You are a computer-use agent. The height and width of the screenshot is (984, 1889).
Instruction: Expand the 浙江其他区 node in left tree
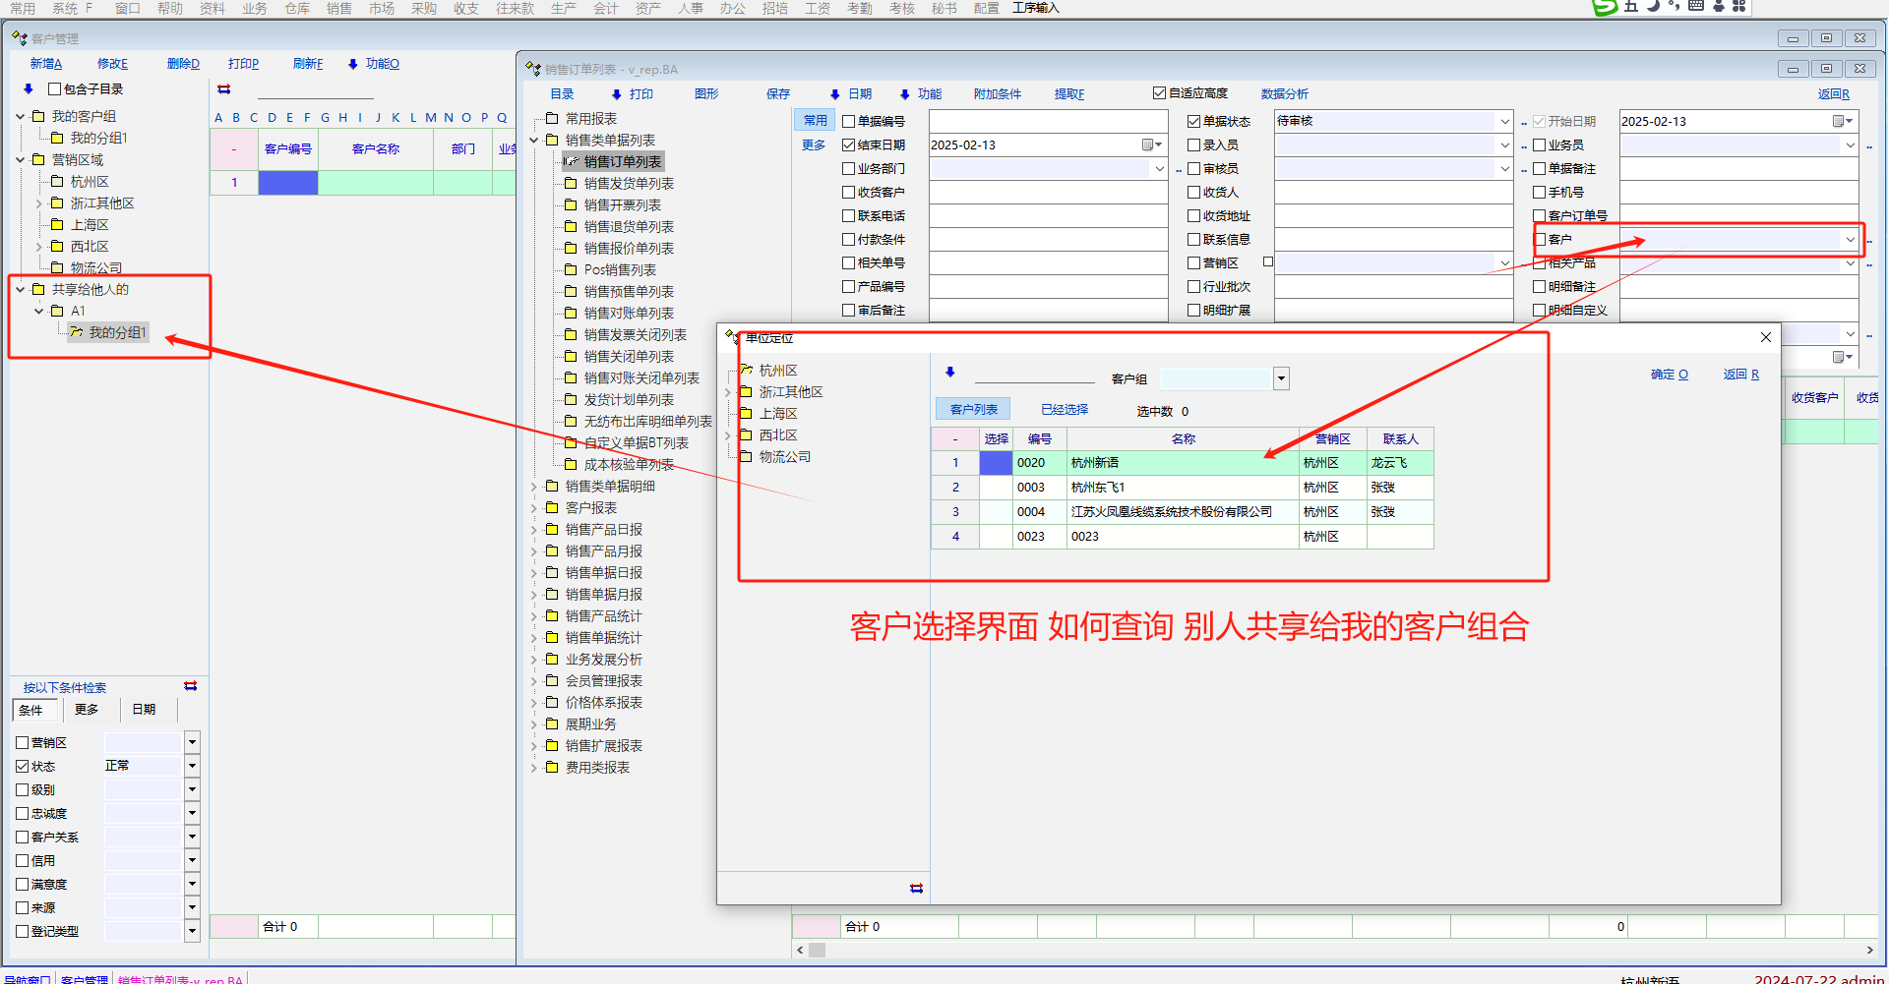click(x=39, y=203)
